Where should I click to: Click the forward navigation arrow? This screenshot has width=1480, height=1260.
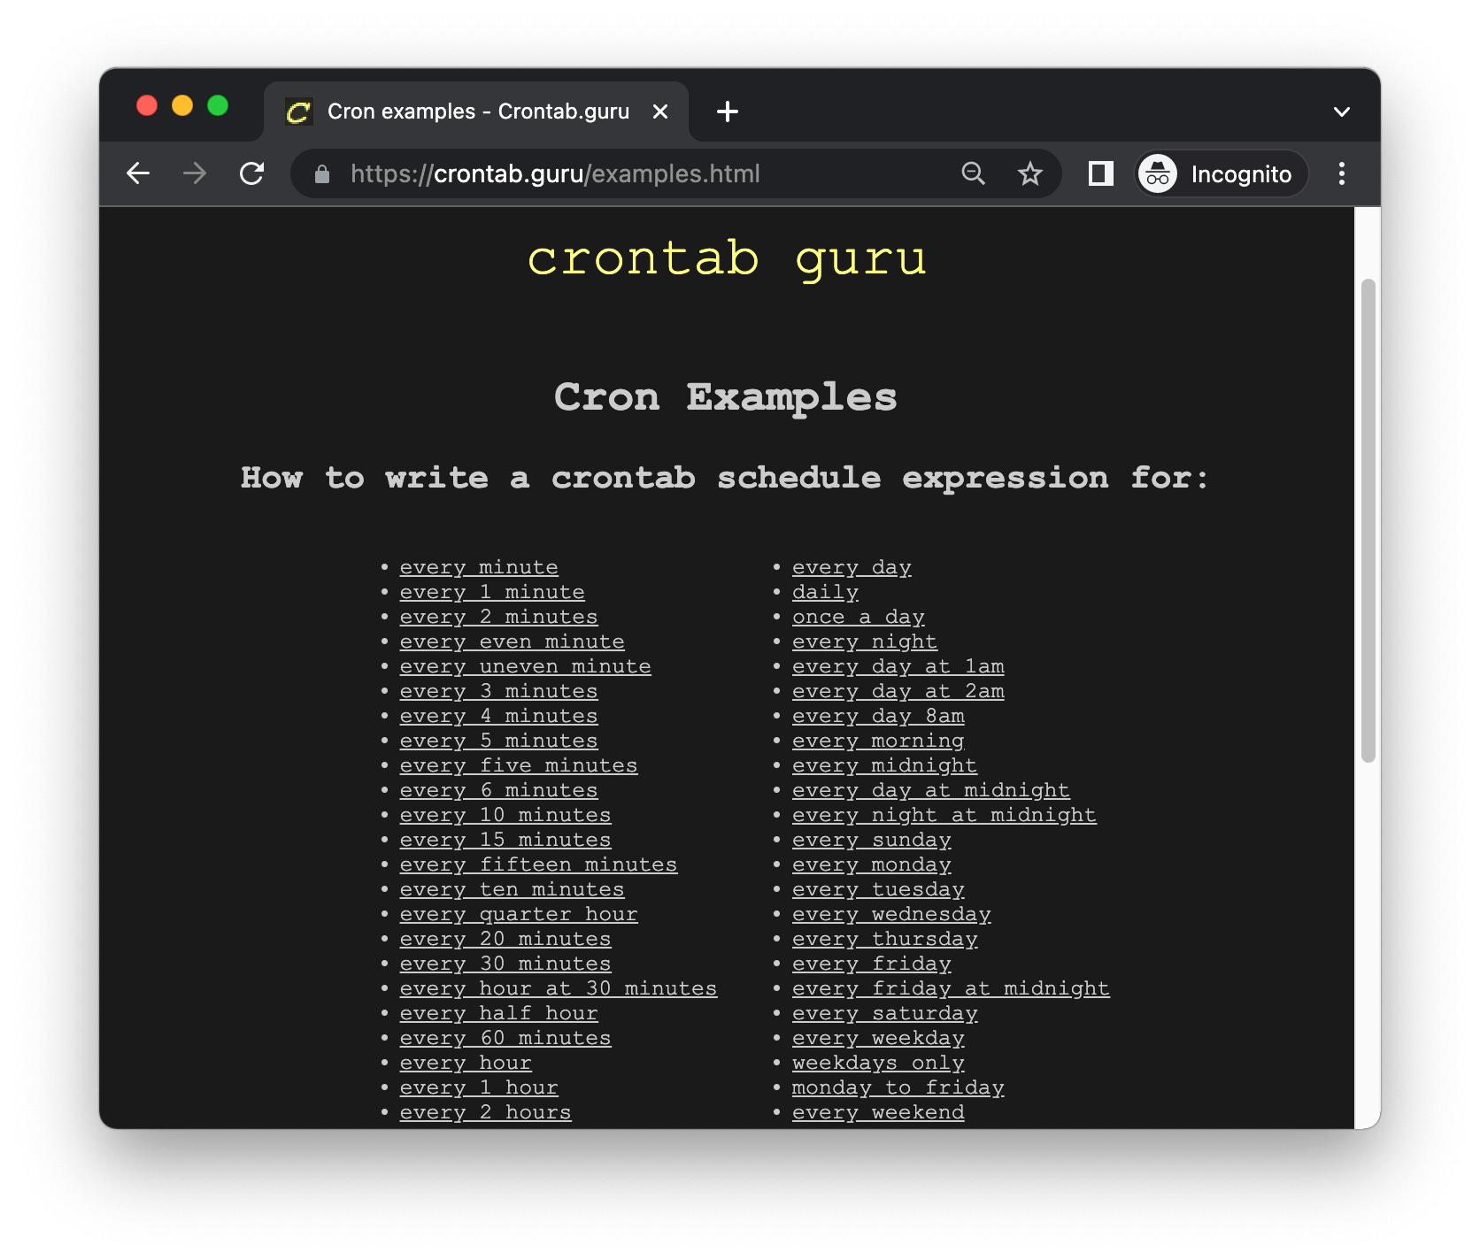[195, 173]
